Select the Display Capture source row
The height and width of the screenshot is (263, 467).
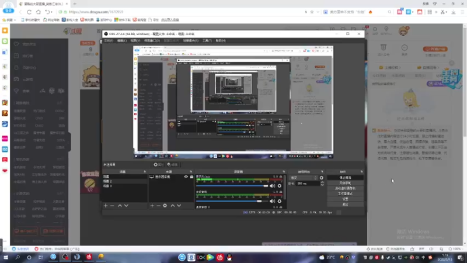pyautogui.click(x=171, y=177)
